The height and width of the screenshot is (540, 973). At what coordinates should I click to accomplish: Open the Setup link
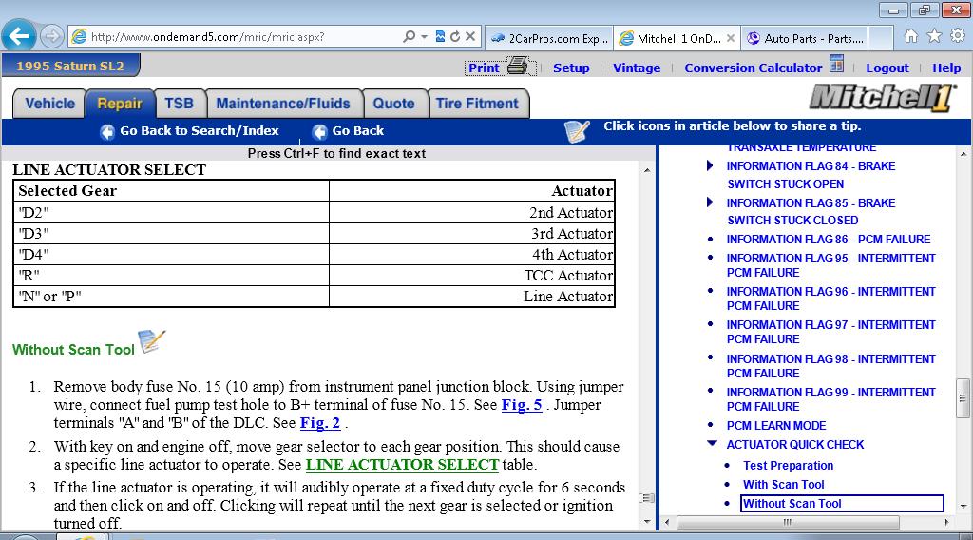coord(571,67)
